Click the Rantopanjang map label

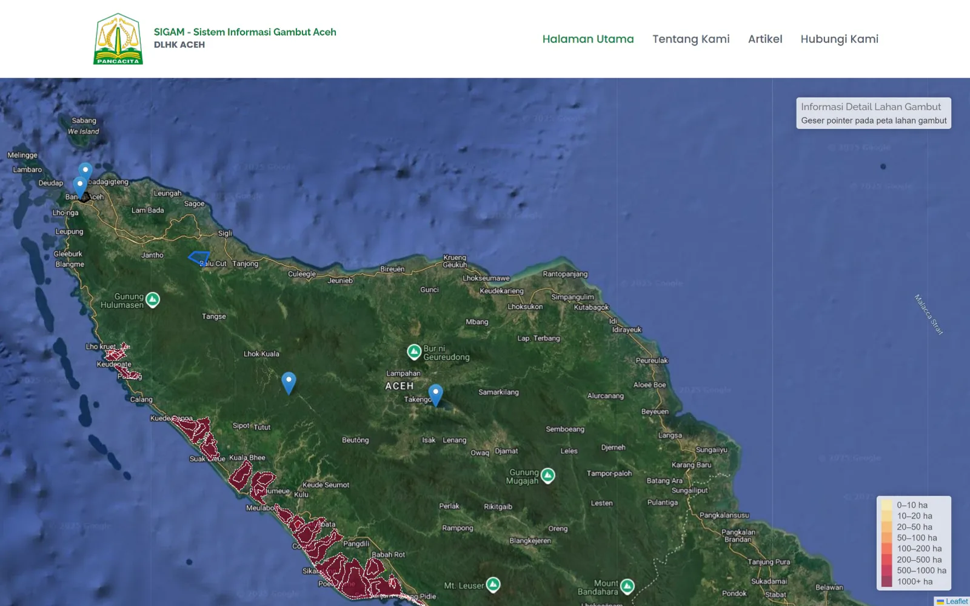565,274
